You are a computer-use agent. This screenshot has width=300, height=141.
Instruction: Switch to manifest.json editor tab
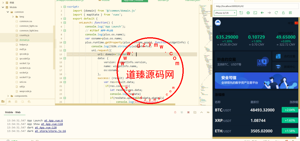click(192, 1)
